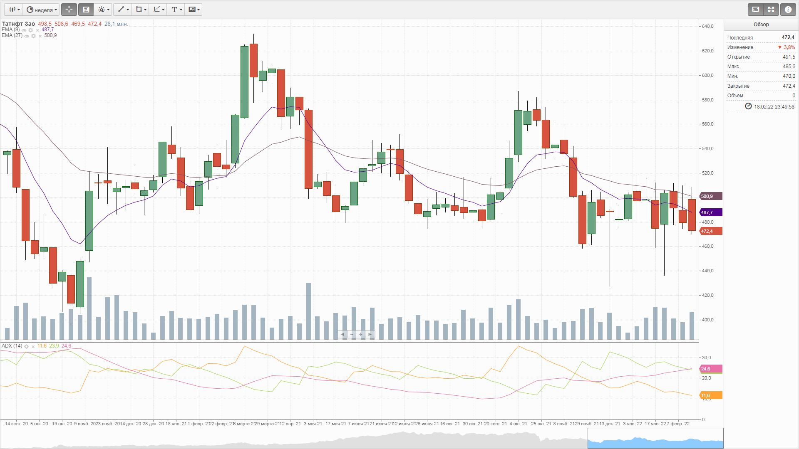Viewport: 799px width, 449px height.
Task: Click the Мин. 470,0 row
Action: tap(761, 76)
